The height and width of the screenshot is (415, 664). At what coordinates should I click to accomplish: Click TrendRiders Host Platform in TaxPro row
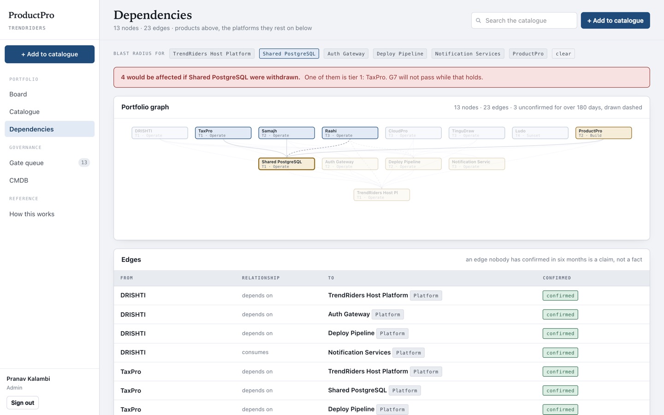(x=368, y=371)
